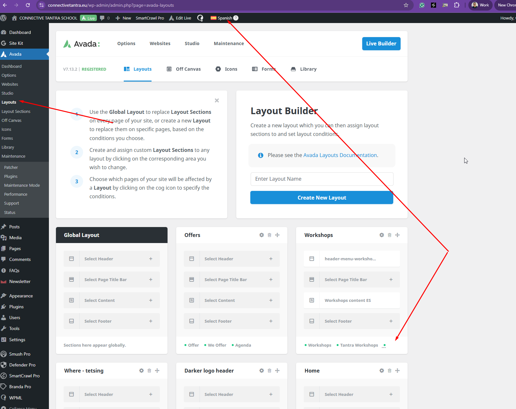Open Site Kit in the sidebar
Image resolution: width=516 pixels, height=409 pixels.
(16, 43)
